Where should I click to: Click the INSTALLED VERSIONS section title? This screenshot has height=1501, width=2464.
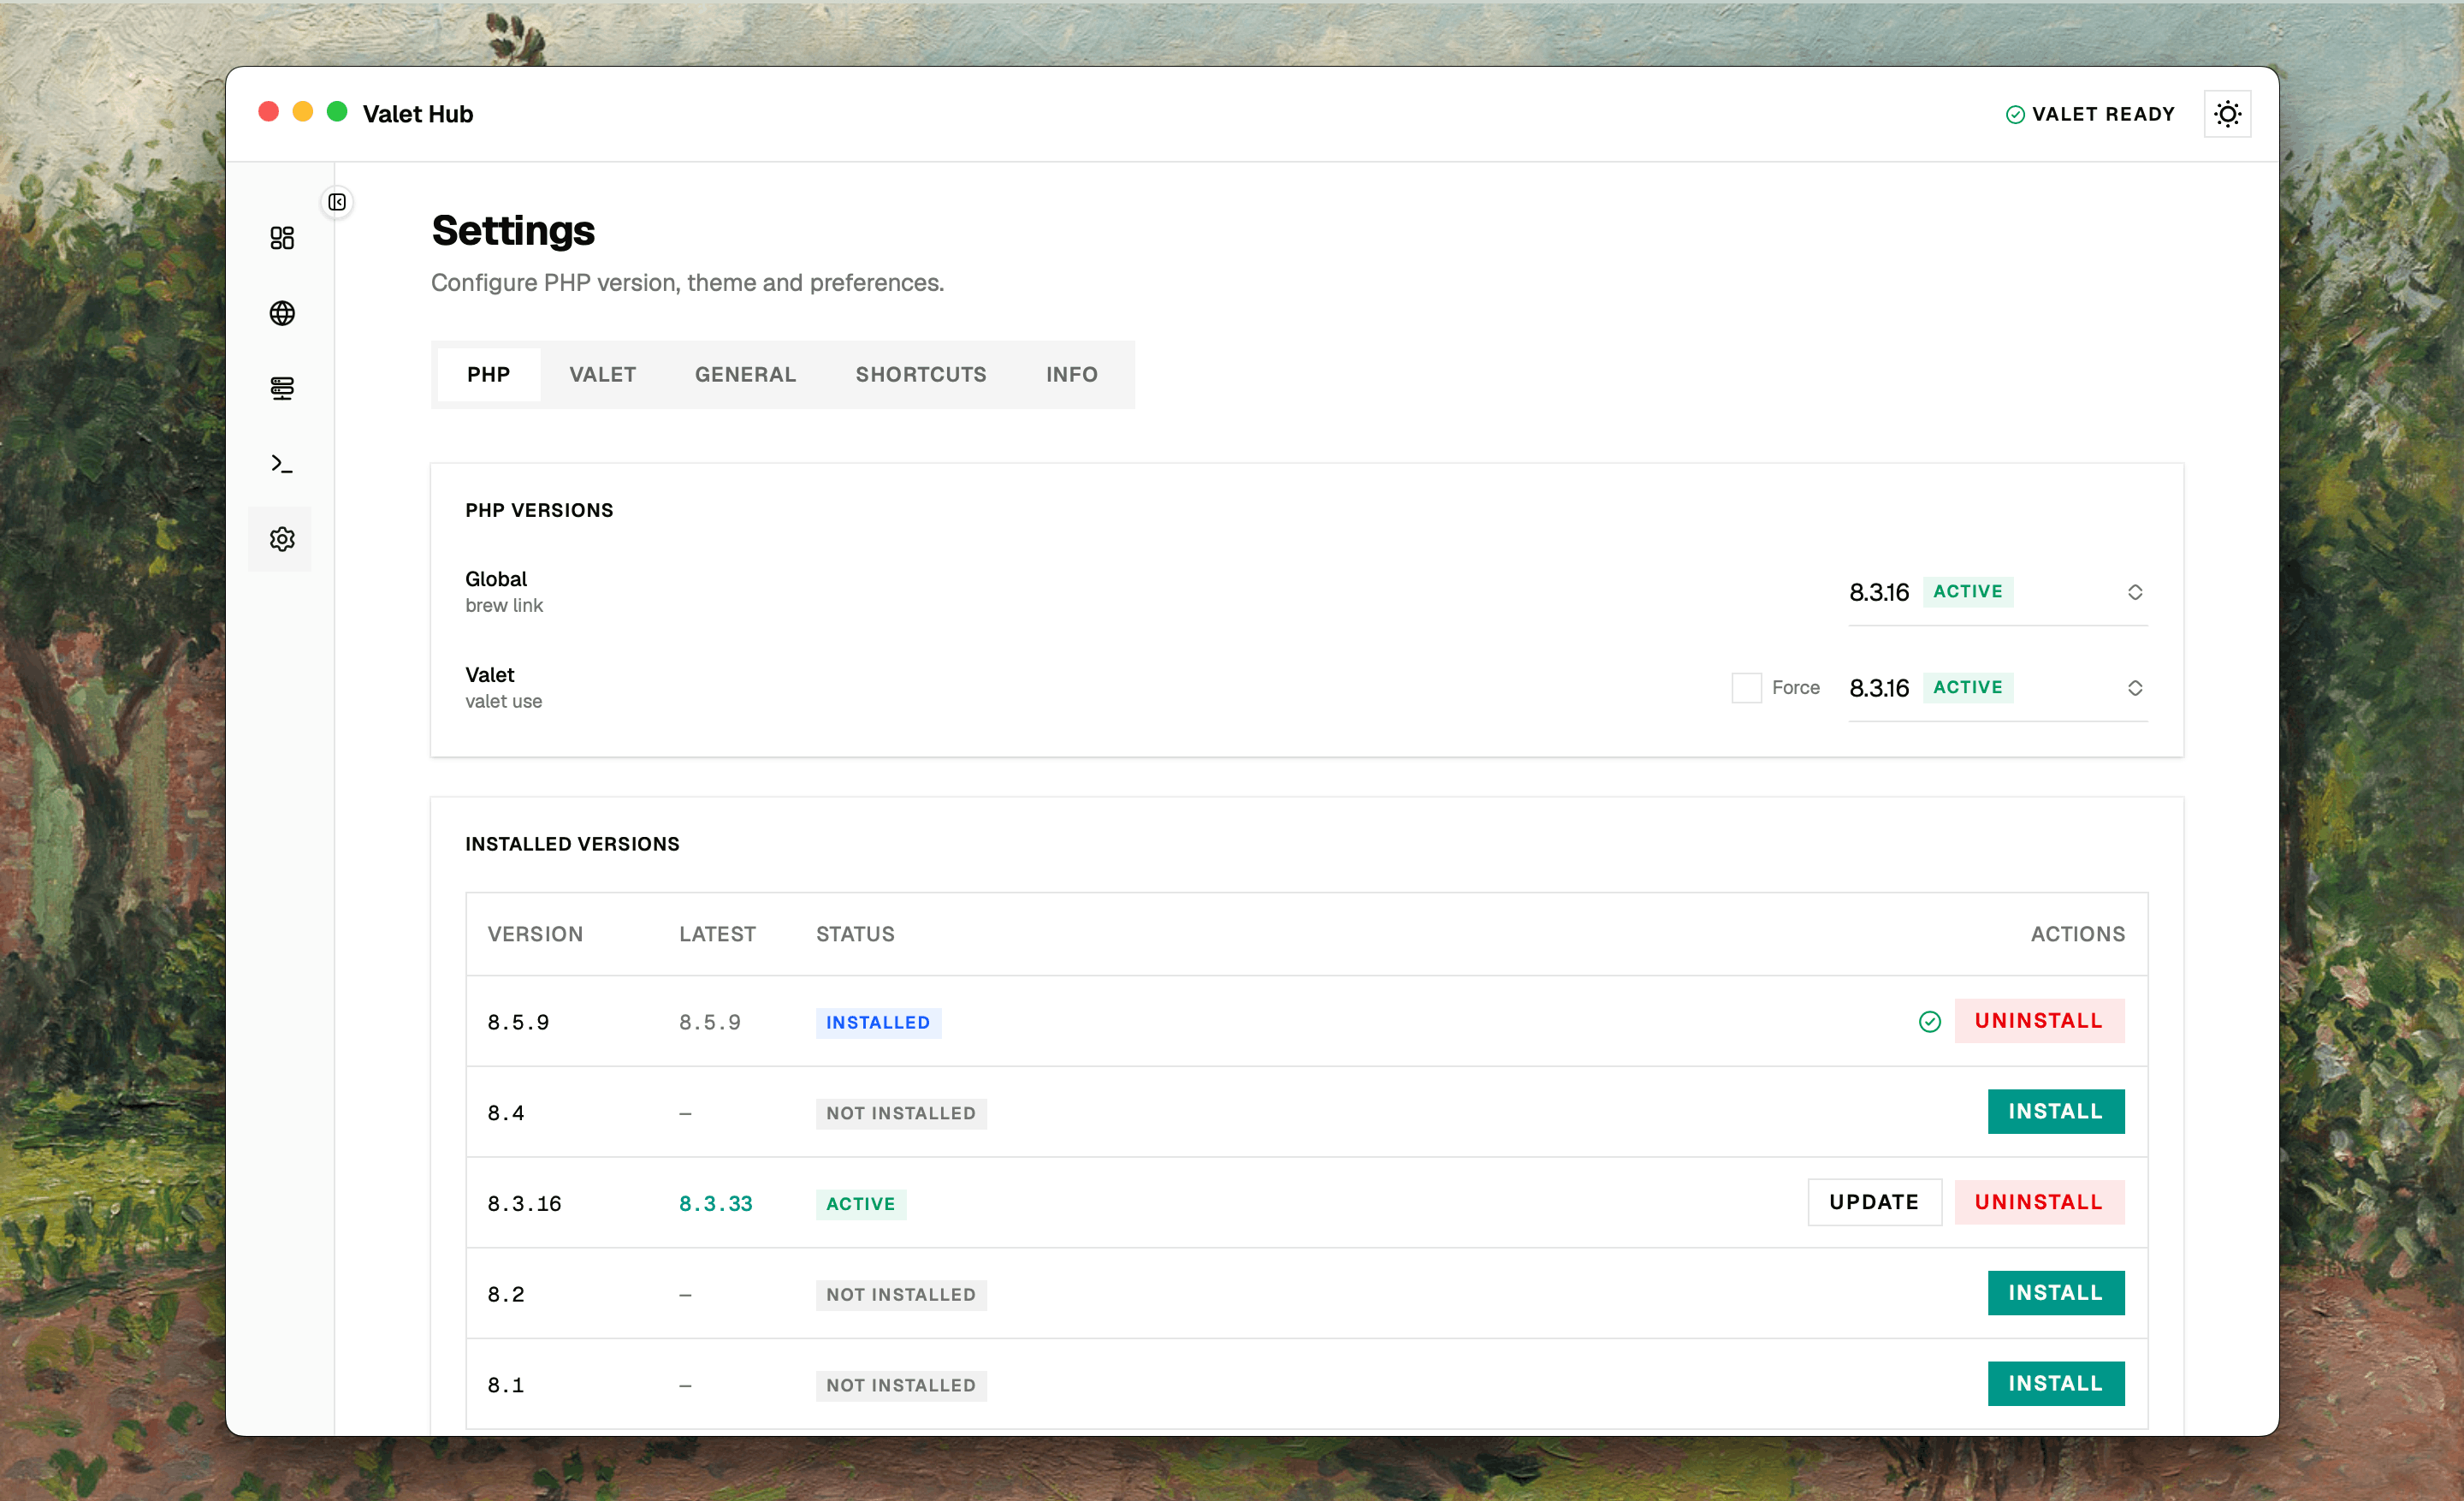point(572,844)
